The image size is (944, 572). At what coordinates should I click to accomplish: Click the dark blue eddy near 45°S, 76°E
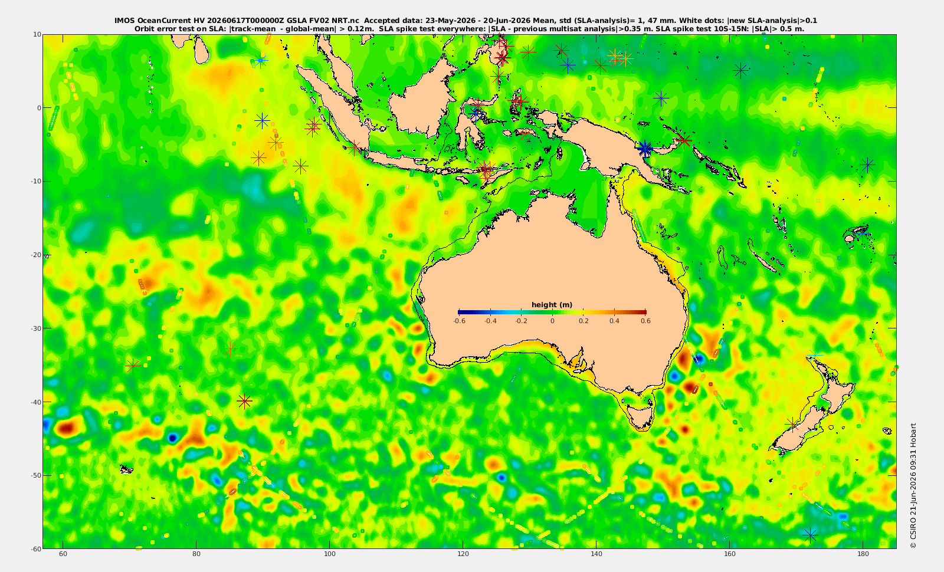tap(172, 438)
